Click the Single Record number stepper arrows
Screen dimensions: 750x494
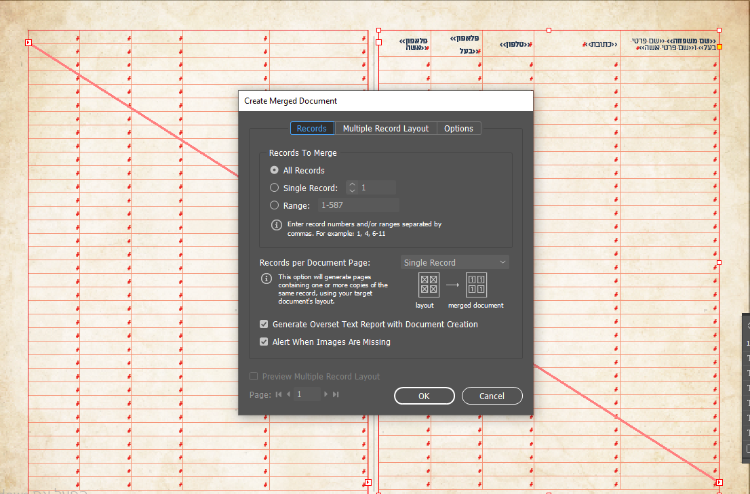(352, 187)
